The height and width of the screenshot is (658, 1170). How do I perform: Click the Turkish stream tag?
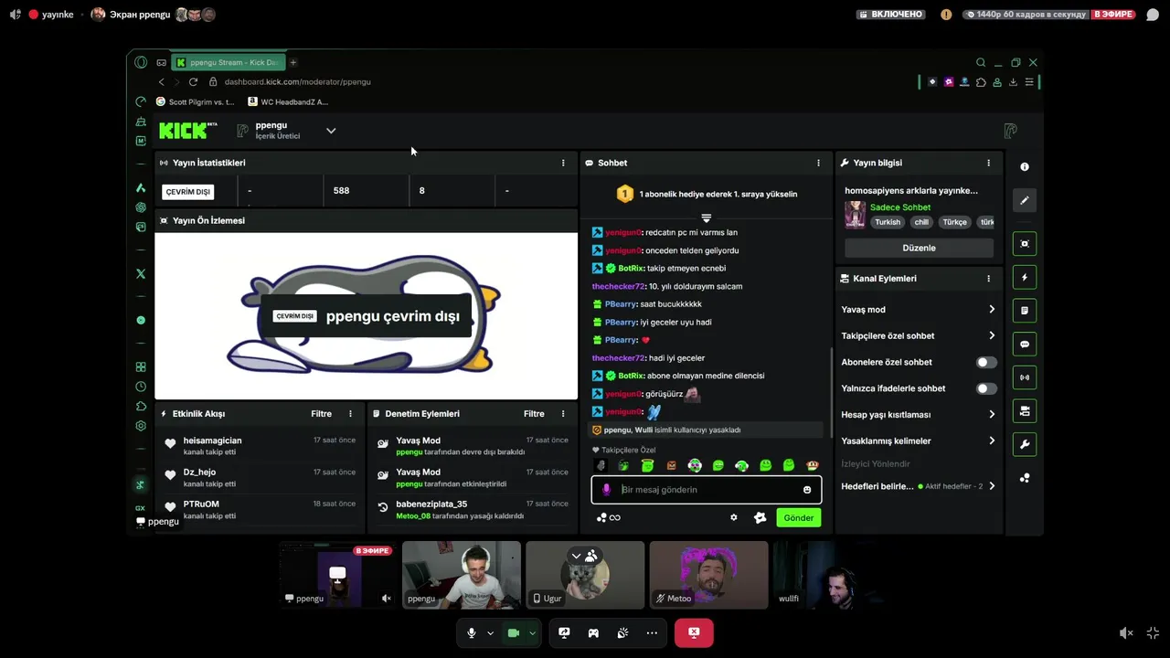coord(888,222)
